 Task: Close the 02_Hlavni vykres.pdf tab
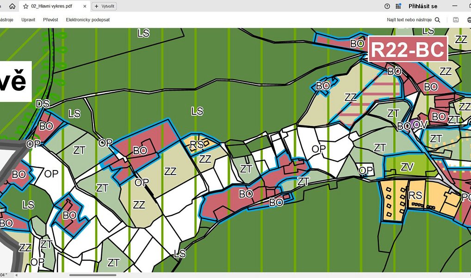click(x=85, y=6)
